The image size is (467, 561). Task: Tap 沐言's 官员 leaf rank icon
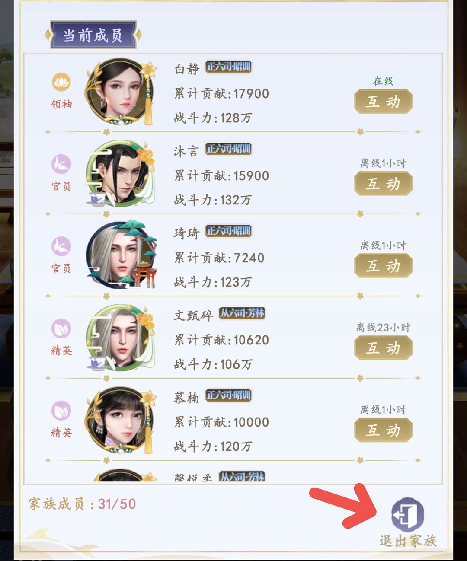coord(61,164)
